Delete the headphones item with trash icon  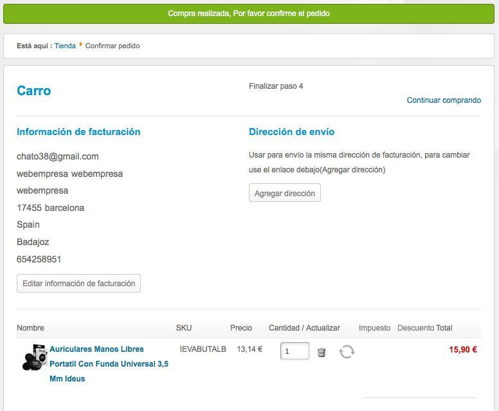tap(321, 352)
